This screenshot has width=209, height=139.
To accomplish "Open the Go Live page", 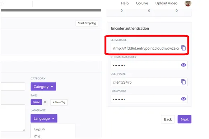I will pos(142,3).
